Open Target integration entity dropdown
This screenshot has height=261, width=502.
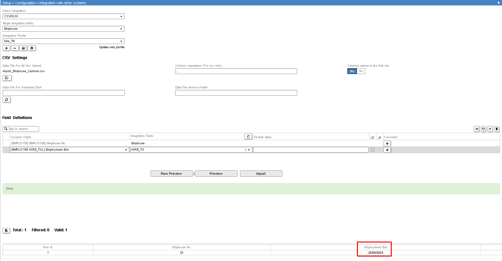[x=64, y=29]
